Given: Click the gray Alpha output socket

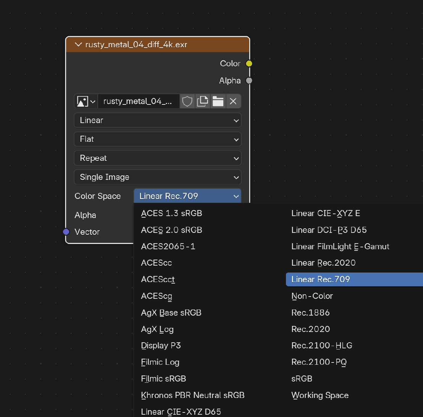Looking at the screenshot, I should [x=249, y=80].
